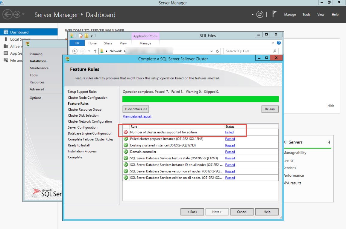Open Help via the blue question mark icon
Image resolution: width=346 pixels, height=229 pixels.
click(279, 43)
